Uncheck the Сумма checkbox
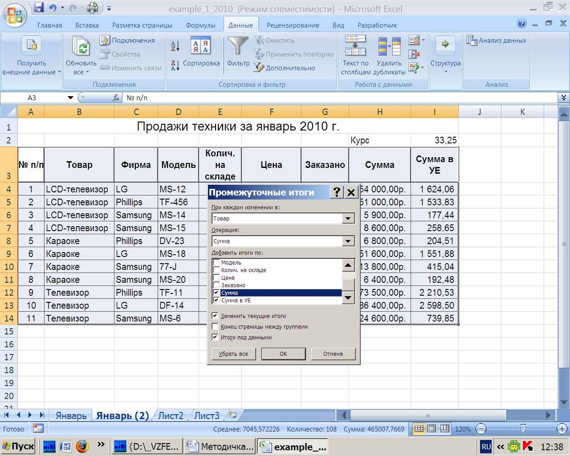 pos(216,293)
